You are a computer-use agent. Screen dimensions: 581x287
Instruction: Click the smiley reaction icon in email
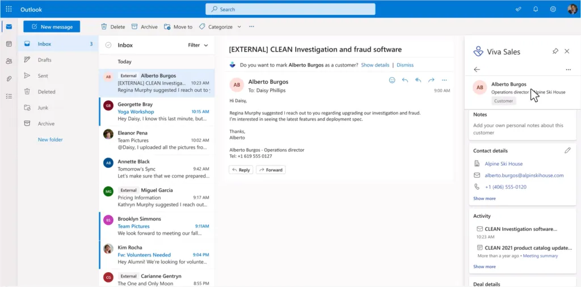391,81
